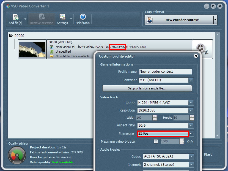The image size is (228, 171).
Task: Click the Height stepper arrows
Action: point(192,118)
